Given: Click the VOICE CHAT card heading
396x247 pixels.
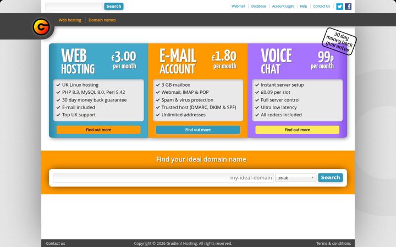Looking at the screenshot, I should click(276, 61).
